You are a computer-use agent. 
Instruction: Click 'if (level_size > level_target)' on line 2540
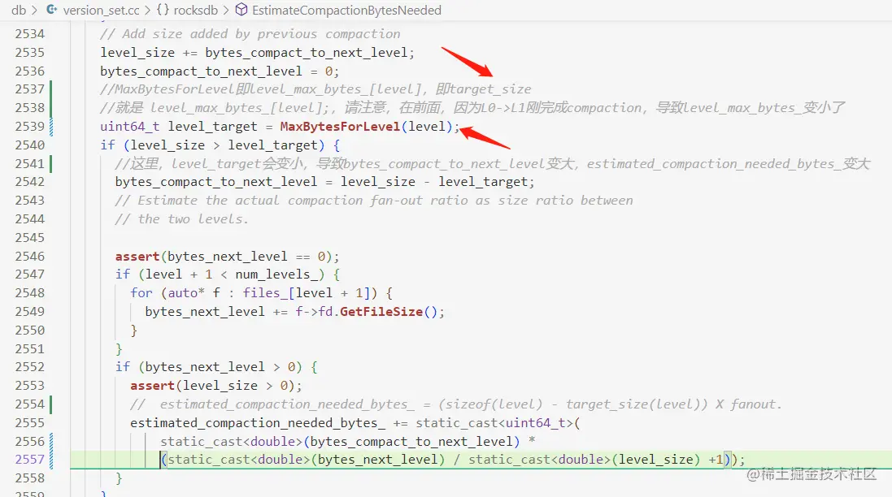[x=220, y=145]
